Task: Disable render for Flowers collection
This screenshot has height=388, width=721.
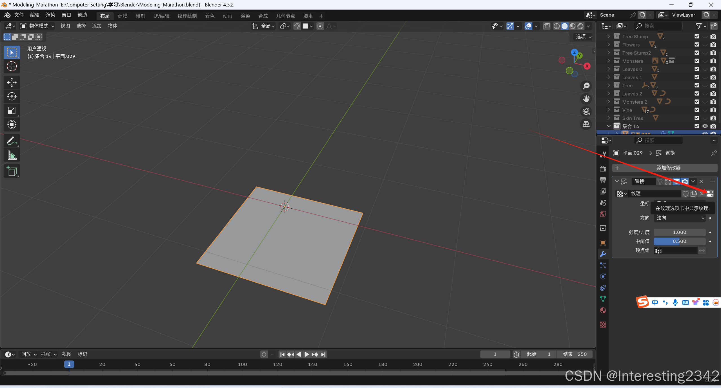Action: pyautogui.click(x=713, y=44)
